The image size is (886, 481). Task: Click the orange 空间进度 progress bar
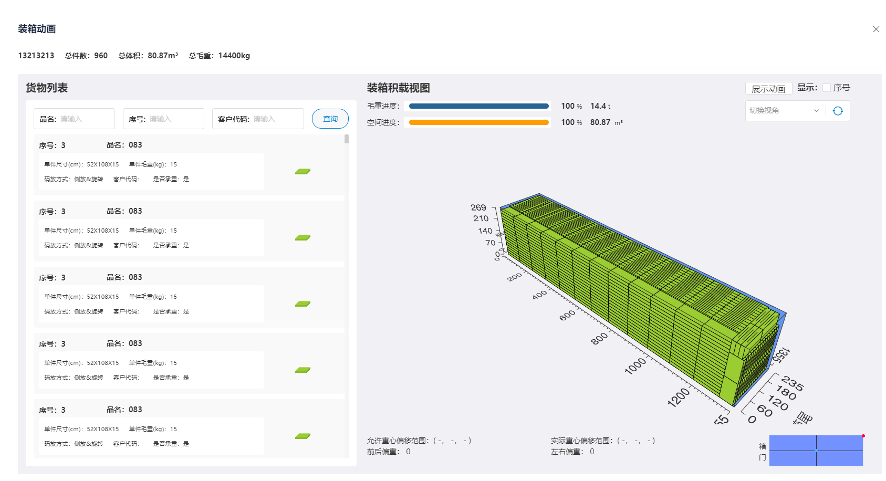tap(478, 122)
